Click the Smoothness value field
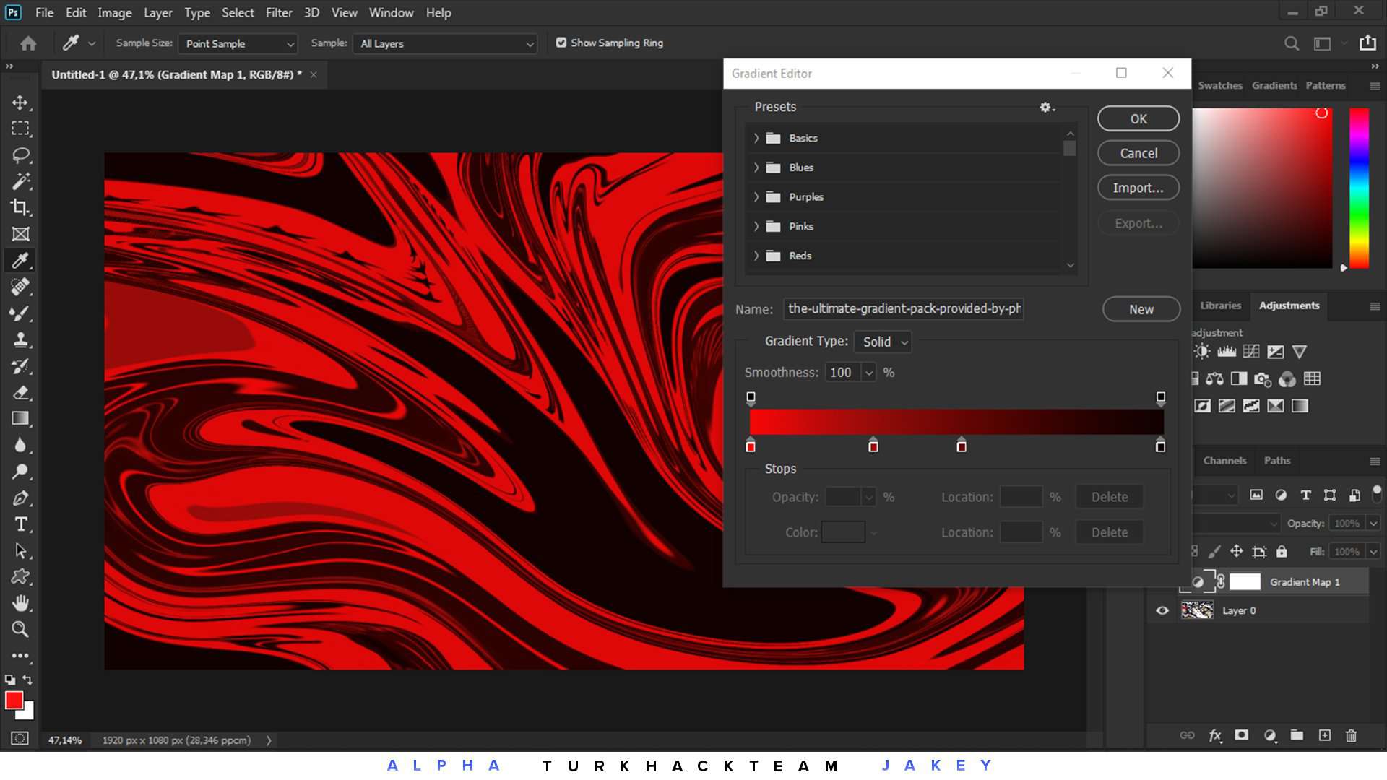Viewport: 1387px width, 780px height. click(843, 373)
